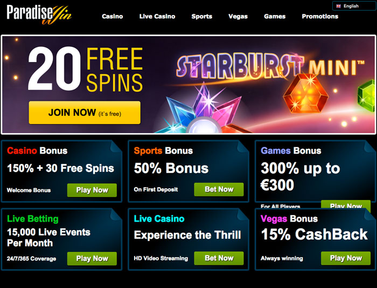Open the English language dropdown

click(354, 6)
